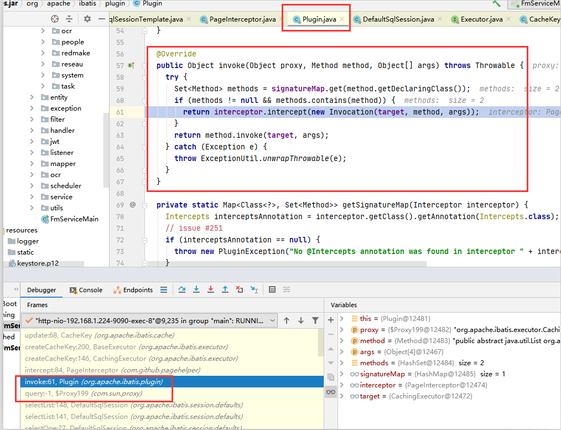Expand the people folder

(x=43, y=42)
